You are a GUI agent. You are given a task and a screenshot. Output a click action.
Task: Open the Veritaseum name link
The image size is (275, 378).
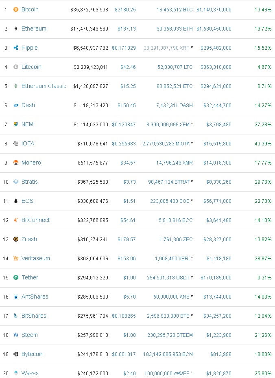(36, 258)
